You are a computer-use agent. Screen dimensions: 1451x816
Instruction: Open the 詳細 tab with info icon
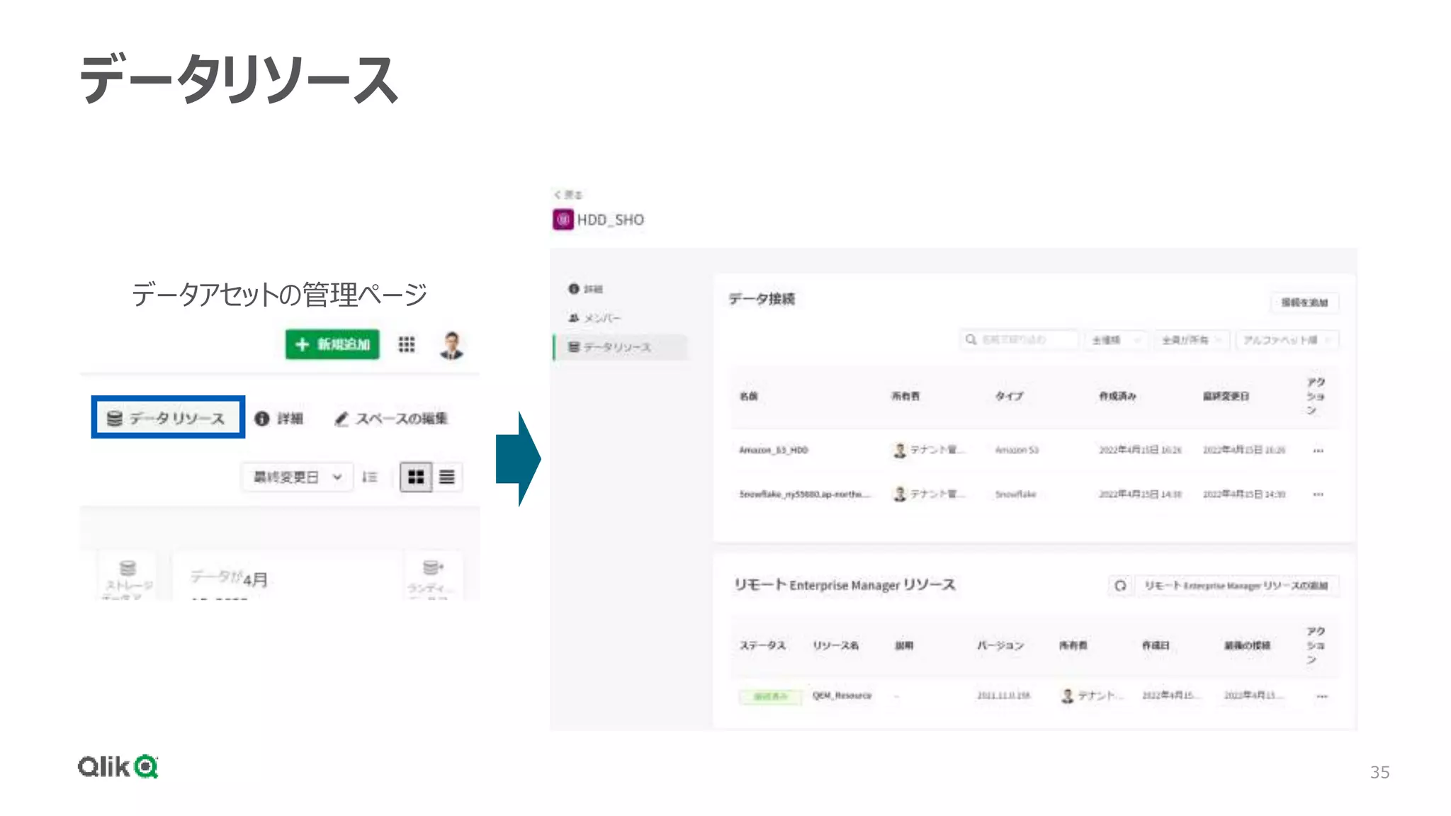coord(278,419)
